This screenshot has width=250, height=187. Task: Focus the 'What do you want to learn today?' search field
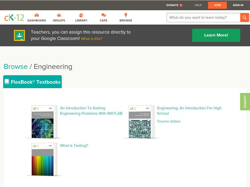click(203, 17)
